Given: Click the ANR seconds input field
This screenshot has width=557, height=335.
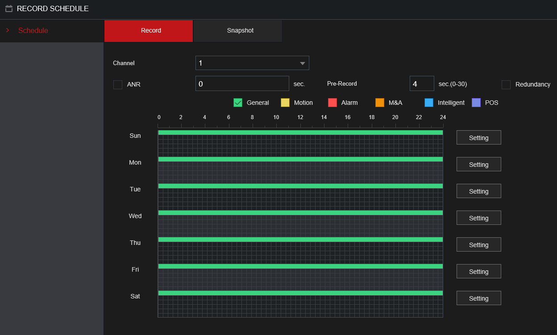Looking at the screenshot, I should click(x=242, y=83).
